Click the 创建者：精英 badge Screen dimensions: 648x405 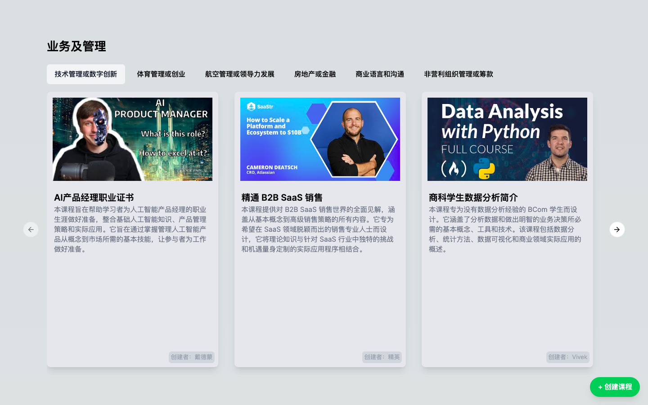(382, 357)
